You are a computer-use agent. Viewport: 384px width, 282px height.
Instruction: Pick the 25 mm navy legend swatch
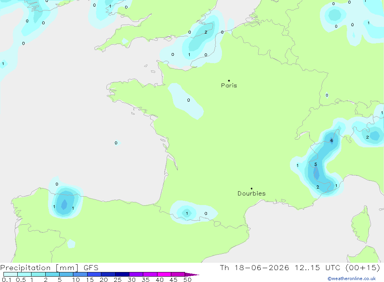[122, 274]
